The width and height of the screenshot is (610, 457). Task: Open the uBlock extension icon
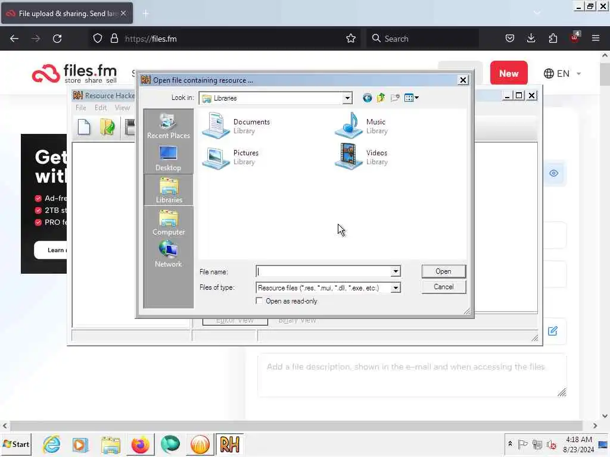574,37
